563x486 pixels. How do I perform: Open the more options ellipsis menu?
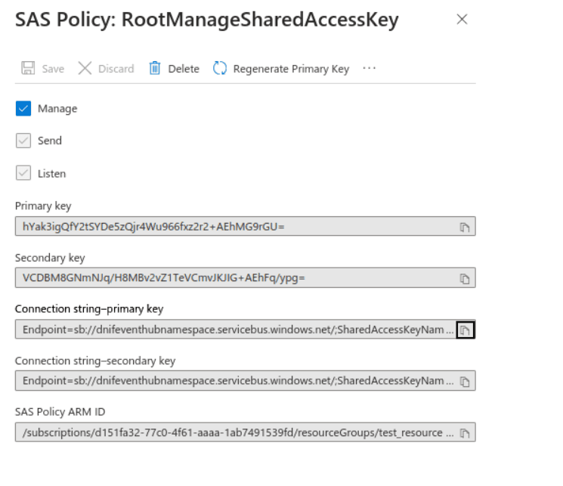[x=369, y=68]
